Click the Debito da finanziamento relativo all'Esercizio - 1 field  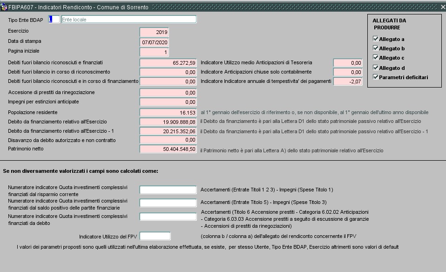168,131
